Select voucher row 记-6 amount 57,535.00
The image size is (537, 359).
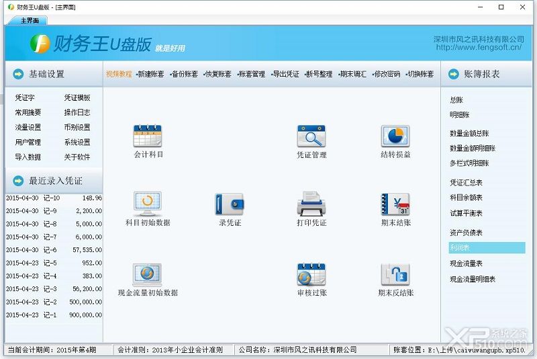coord(54,250)
